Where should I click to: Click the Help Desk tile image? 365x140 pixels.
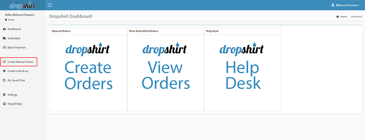(x=243, y=73)
